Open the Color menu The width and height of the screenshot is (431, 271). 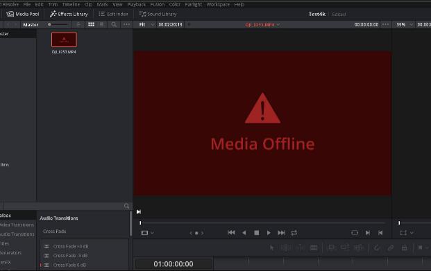(174, 4)
